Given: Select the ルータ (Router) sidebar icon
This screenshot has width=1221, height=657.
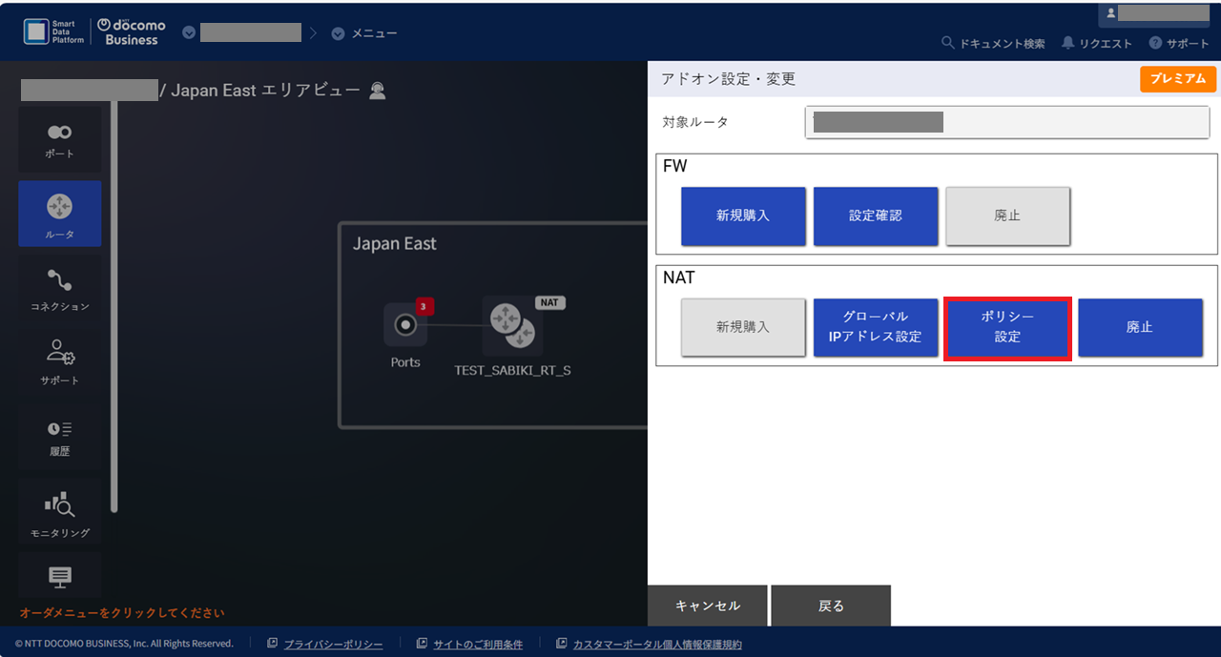Looking at the screenshot, I should point(59,214).
